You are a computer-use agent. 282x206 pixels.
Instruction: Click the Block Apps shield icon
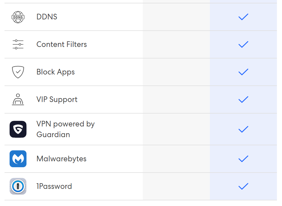(18, 72)
